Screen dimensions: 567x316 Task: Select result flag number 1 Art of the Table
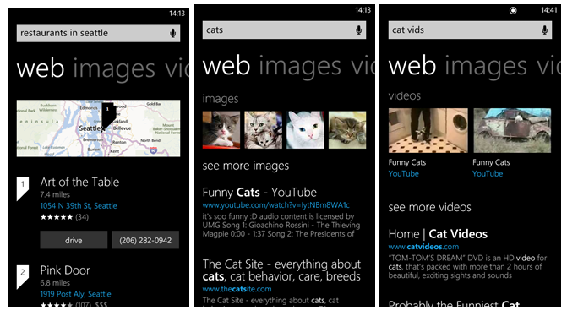(23, 188)
